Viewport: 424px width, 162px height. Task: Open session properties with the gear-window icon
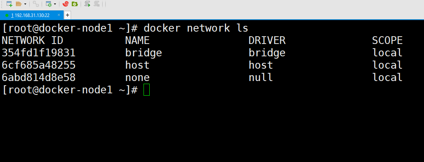coord(49,4)
